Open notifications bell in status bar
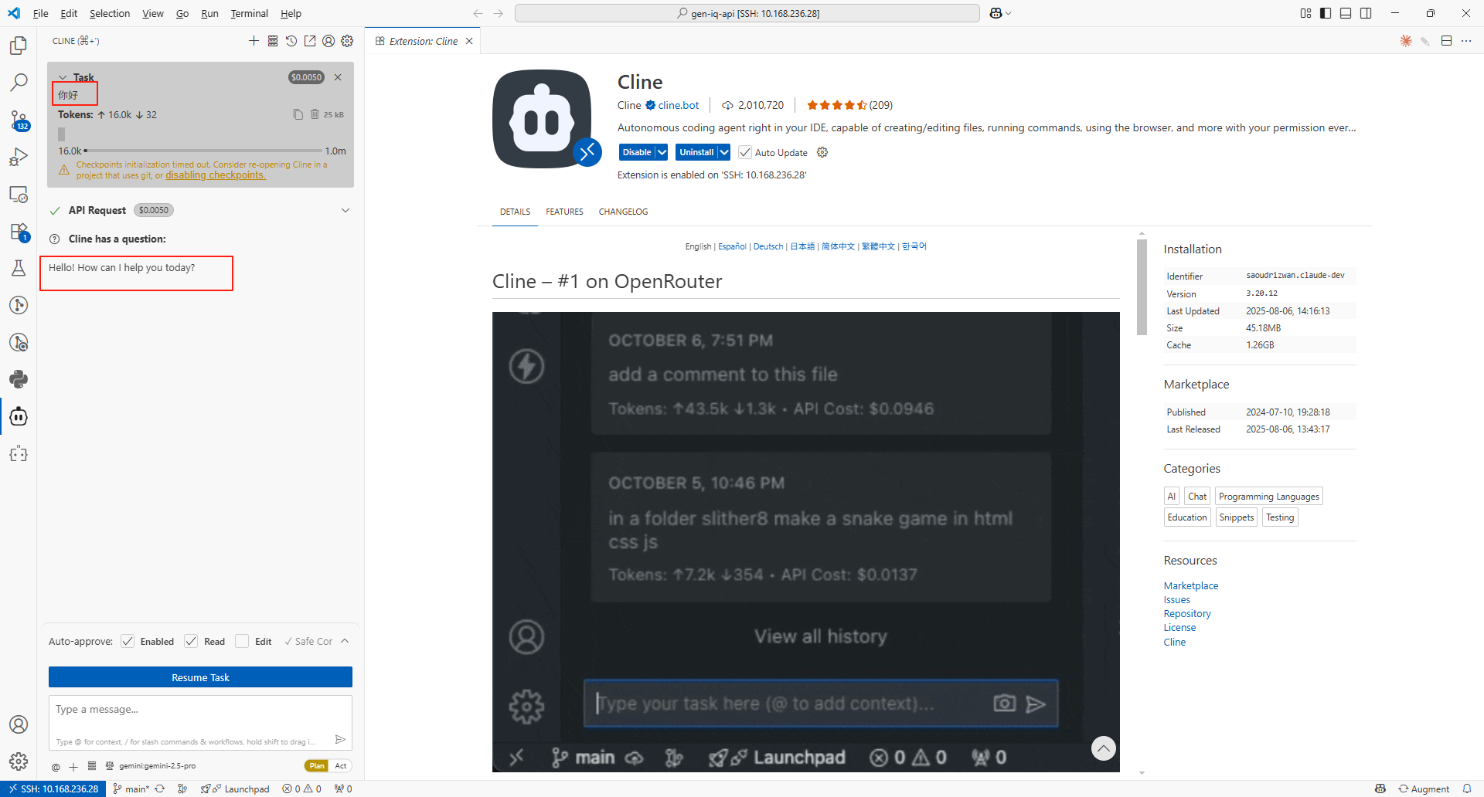The height and width of the screenshot is (797, 1484). 1467,789
